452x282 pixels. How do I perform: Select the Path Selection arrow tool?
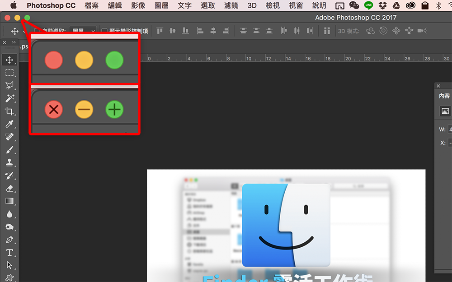9,265
